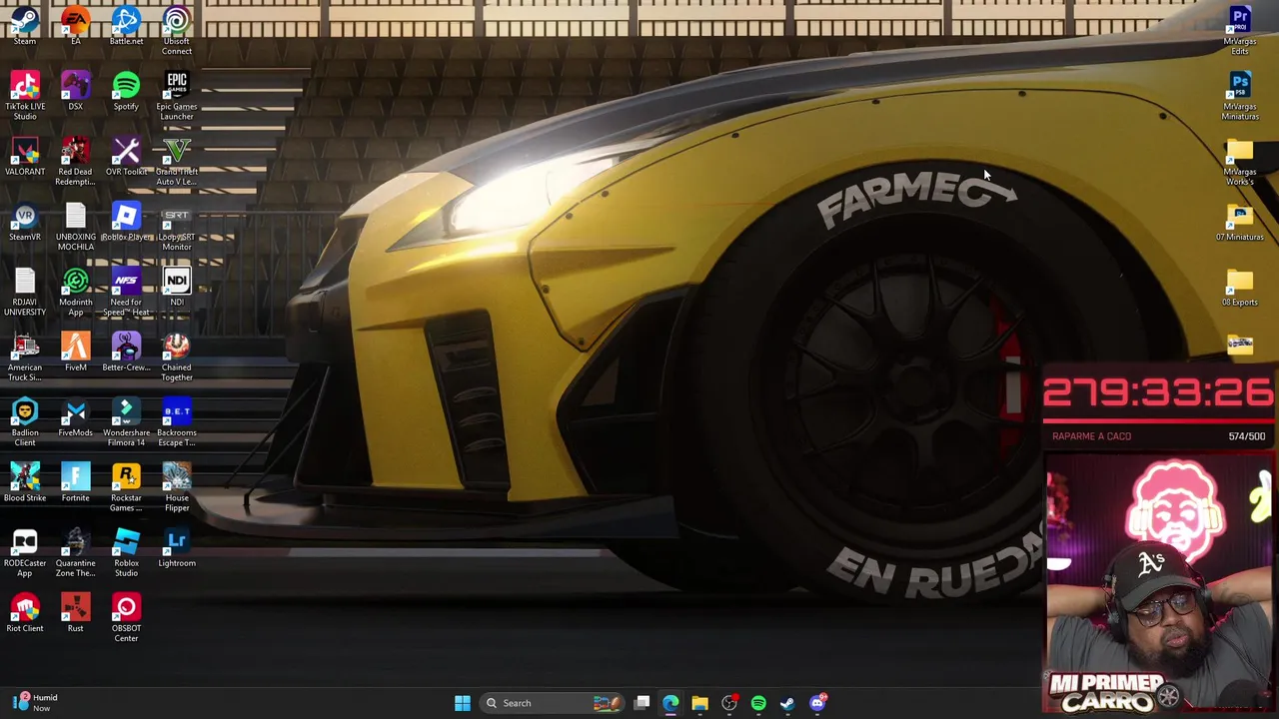
Task: Select the VALORANT desktop icon
Action: click(x=25, y=156)
